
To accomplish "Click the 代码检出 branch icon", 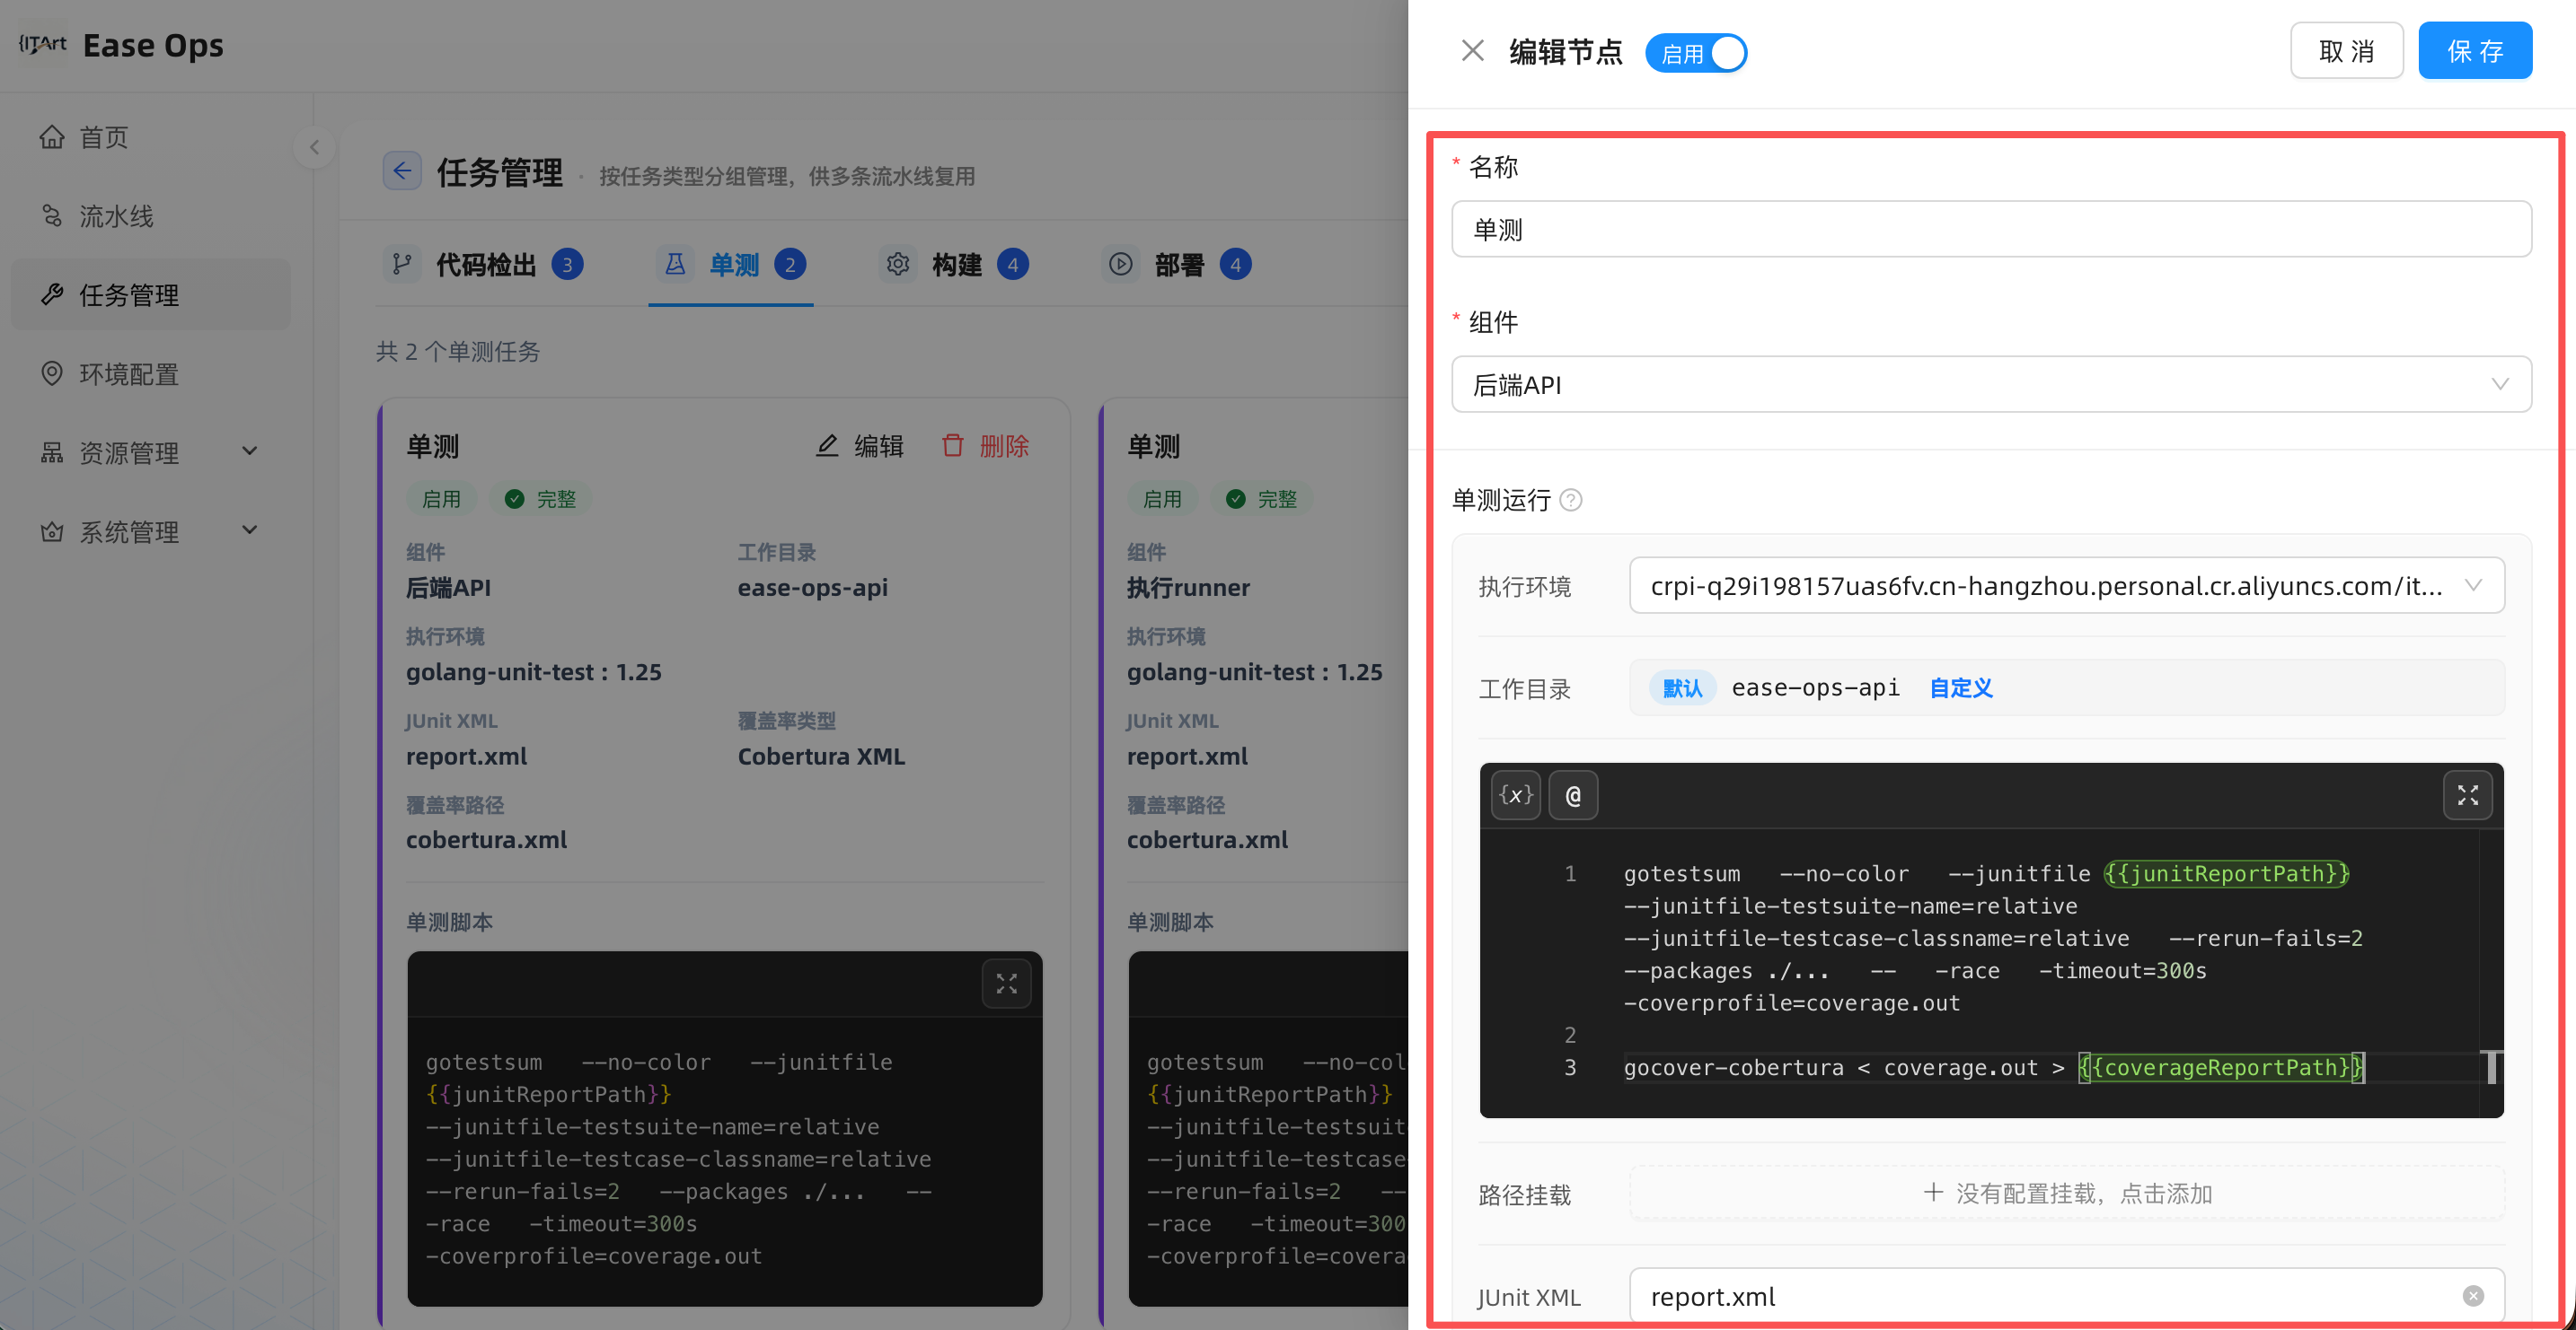I will click(402, 265).
